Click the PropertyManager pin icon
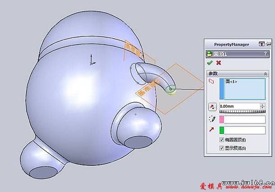 pos(261,44)
